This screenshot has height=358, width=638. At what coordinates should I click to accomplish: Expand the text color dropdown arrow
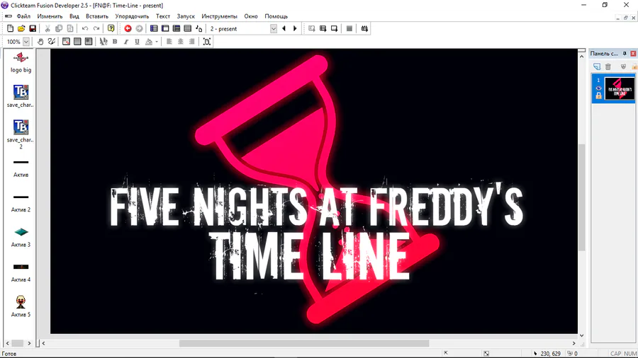click(157, 42)
